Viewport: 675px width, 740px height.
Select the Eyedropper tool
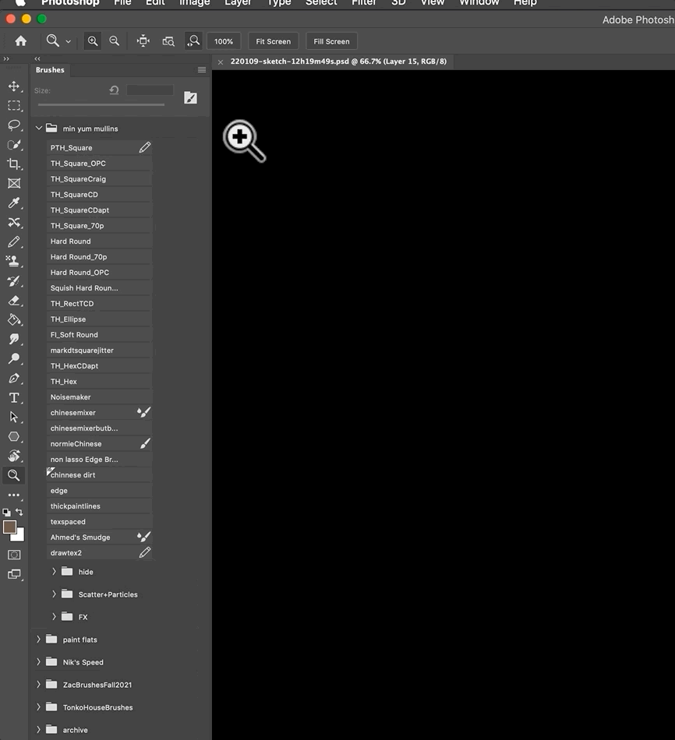[x=14, y=203]
